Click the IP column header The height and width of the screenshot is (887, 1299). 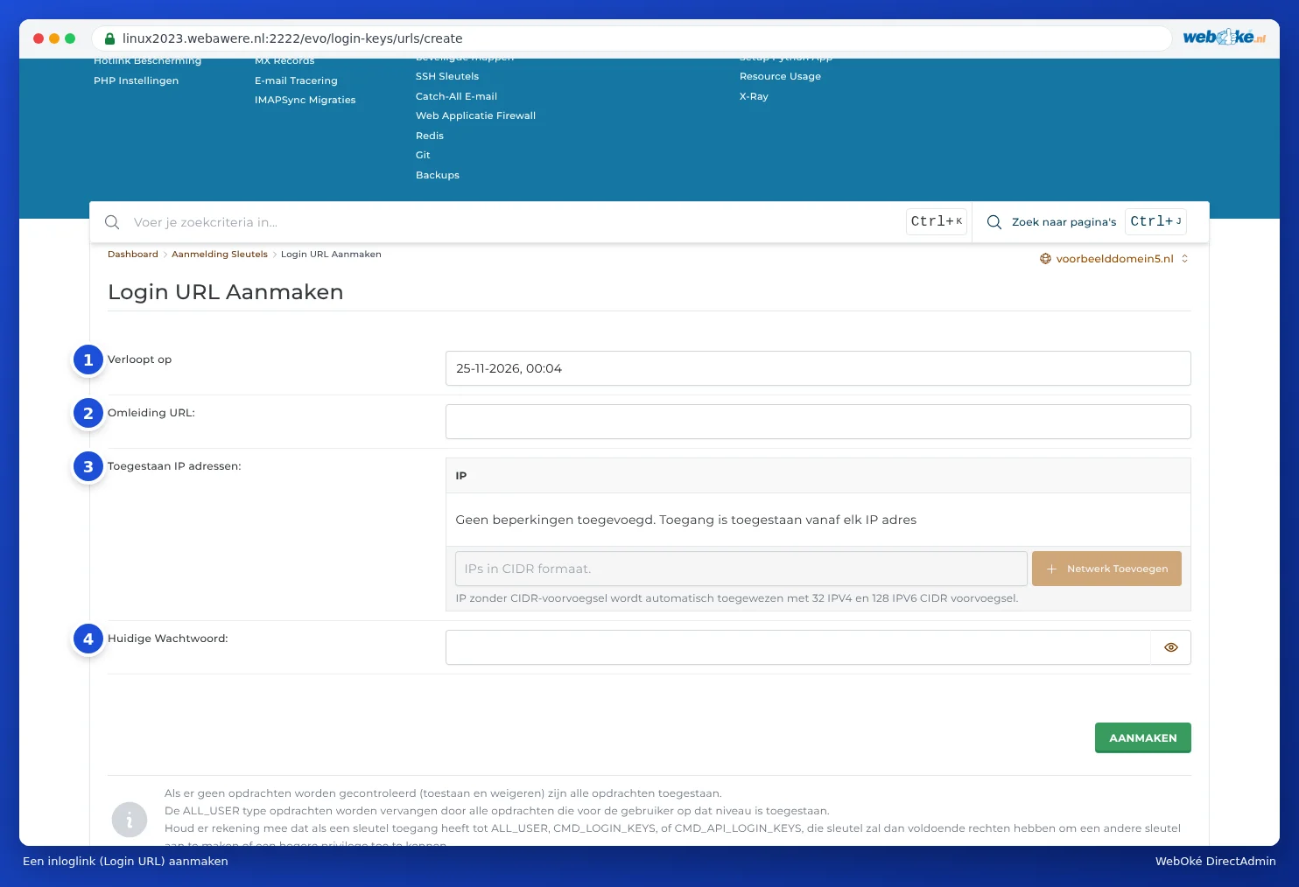pos(461,476)
